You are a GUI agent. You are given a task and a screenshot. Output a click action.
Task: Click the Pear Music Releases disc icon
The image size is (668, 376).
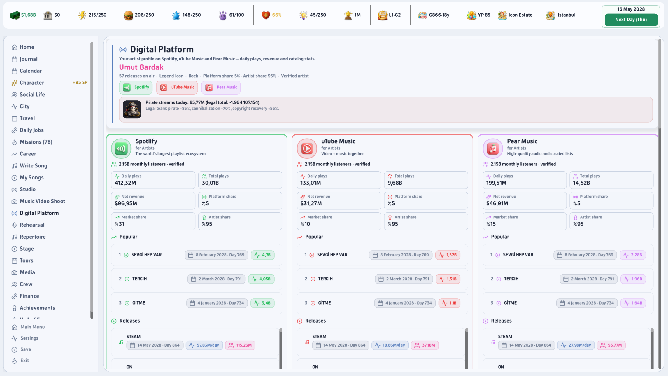tap(485, 321)
